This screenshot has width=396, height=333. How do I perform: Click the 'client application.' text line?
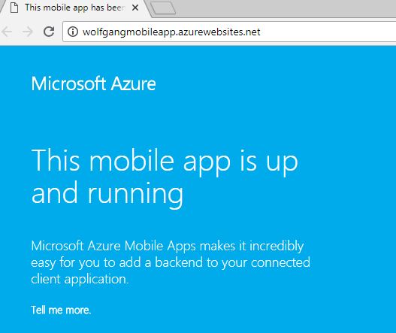[x=80, y=279]
